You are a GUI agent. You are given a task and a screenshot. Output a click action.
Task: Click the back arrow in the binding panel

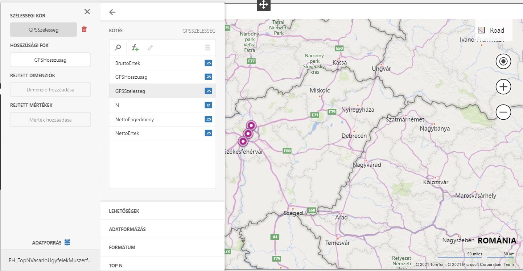coord(112,12)
